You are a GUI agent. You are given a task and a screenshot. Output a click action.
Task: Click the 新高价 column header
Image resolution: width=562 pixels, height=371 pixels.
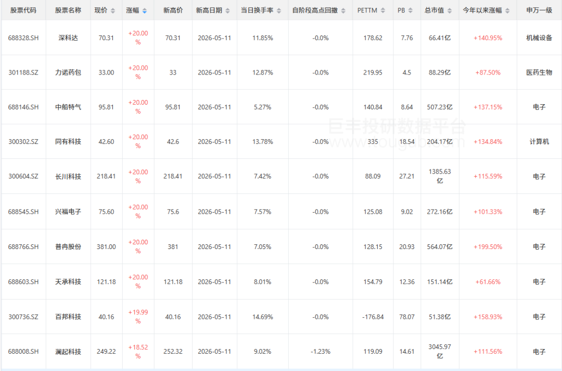pos(173,10)
